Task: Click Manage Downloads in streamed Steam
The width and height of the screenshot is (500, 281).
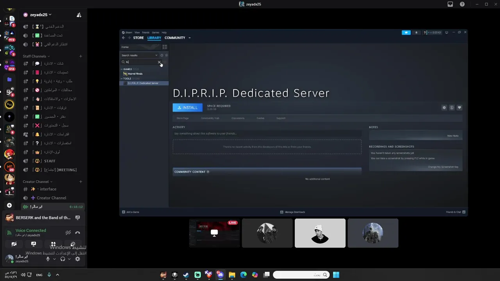Action: pos(293,212)
